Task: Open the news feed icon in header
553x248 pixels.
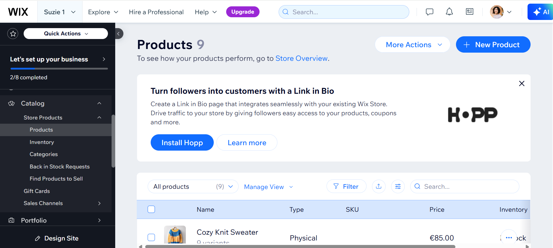Action: click(469, 12)
